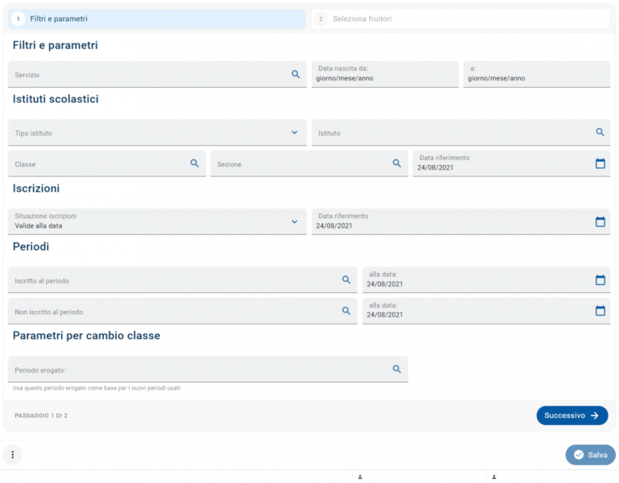Open search lookup for Sezione field
The width and height of the screenshot is (619, 483).
click(396, 163)
